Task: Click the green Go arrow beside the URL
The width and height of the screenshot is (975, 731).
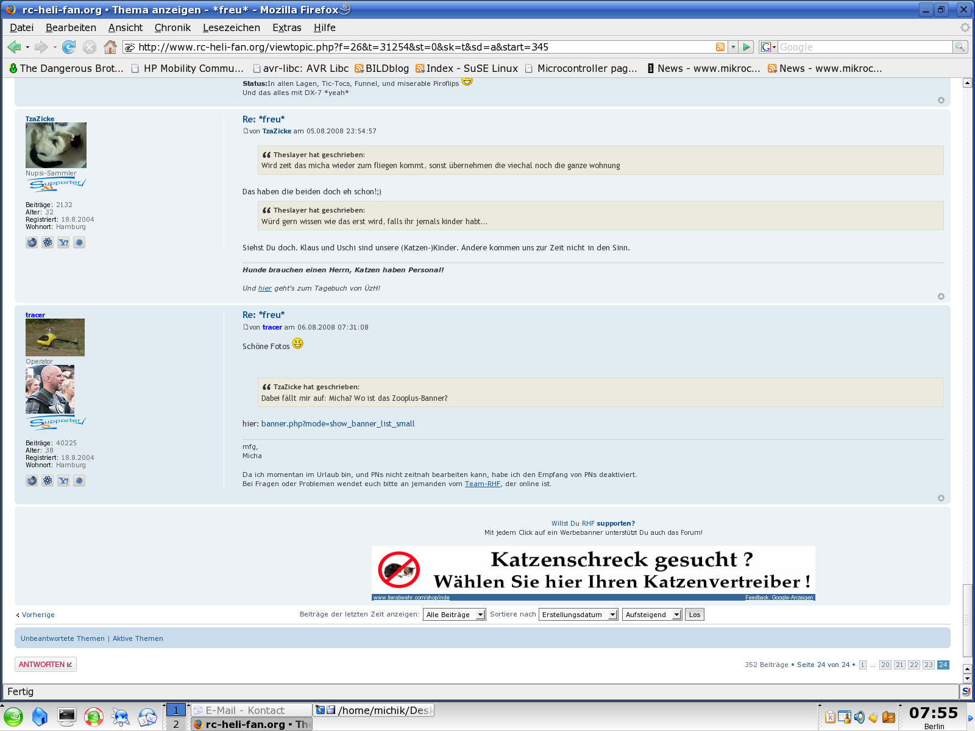Action: pos(747,47)
